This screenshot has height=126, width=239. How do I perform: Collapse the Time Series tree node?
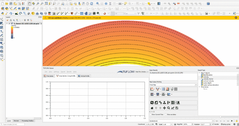pos(199,87)
